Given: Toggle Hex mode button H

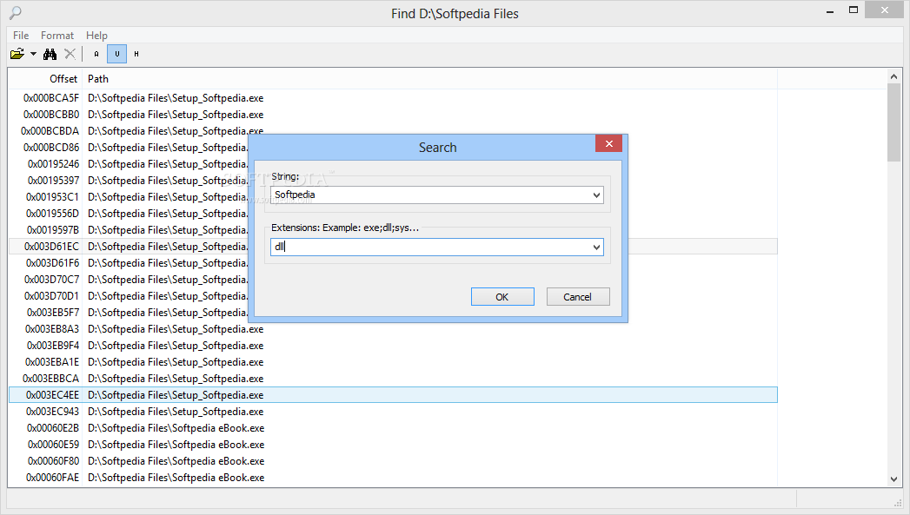Looking at the screenshot, I should pos(136,54).
